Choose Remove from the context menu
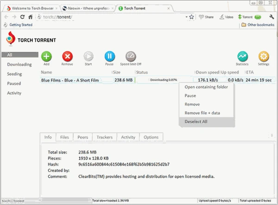Screen dimensions: 278x205 coord(207,104)
